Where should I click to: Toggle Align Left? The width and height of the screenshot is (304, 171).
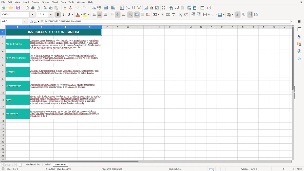[x=94, y=15]
